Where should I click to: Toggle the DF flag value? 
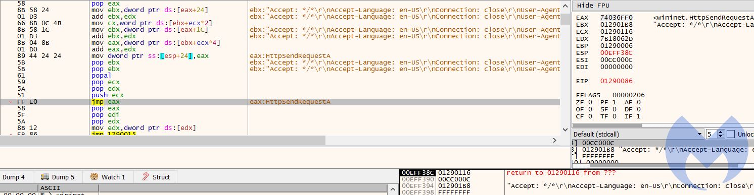639,109
